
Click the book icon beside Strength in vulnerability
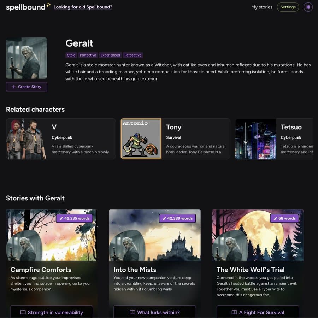[23, 312]
